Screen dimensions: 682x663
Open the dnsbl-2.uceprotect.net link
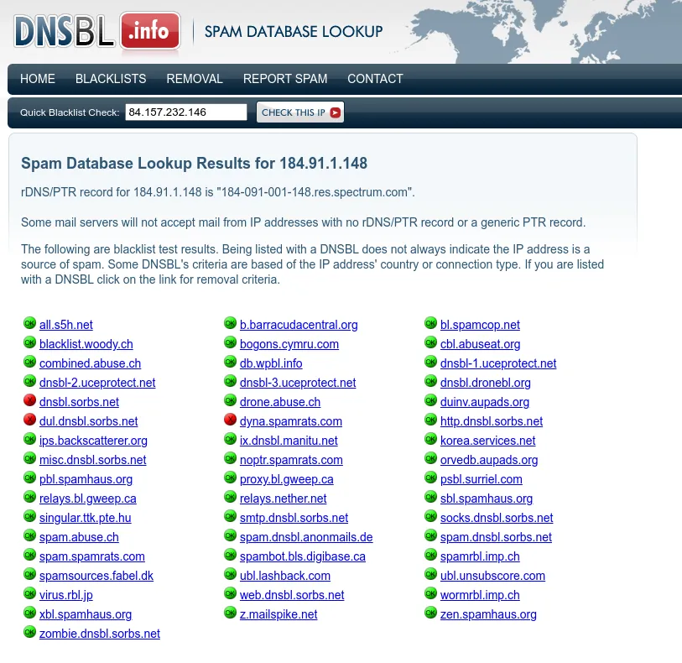coord(97,383)
